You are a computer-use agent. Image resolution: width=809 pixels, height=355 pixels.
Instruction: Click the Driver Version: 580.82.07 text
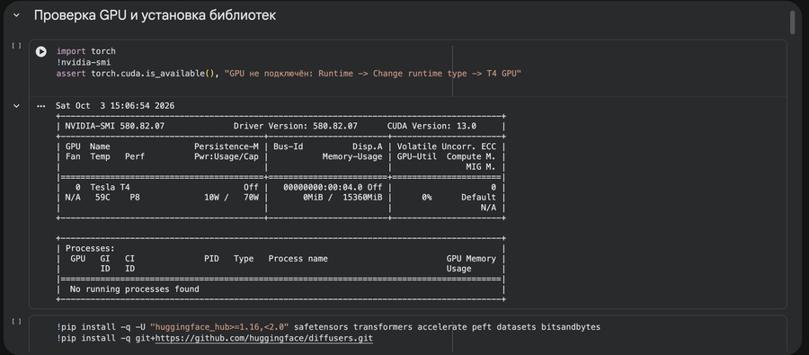pos(296,126)
